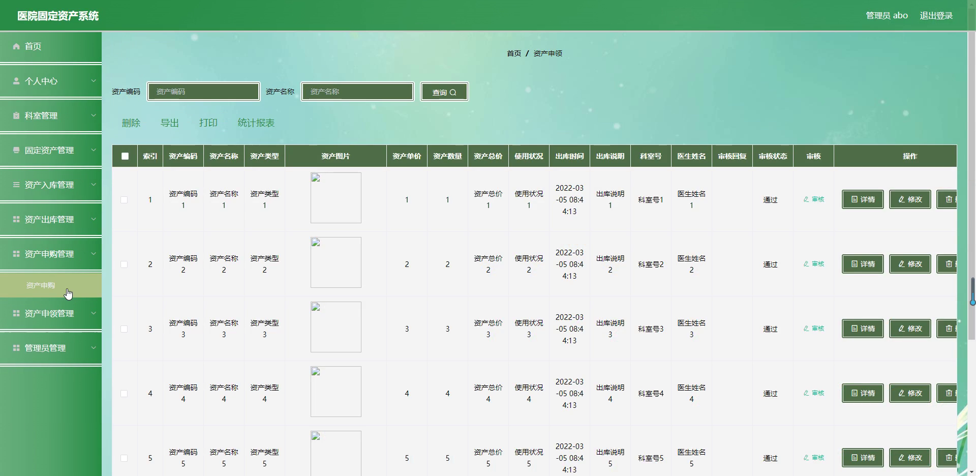Click the person icon for 个人中心
Screen dimensions: 976x476
[16, 81]
